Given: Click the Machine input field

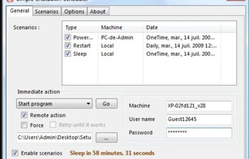Looking at the screenshot, I should pos(199,106).
